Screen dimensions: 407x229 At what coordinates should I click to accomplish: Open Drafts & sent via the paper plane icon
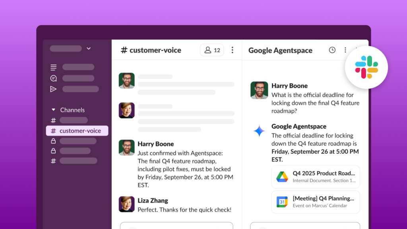coord(54,89)
